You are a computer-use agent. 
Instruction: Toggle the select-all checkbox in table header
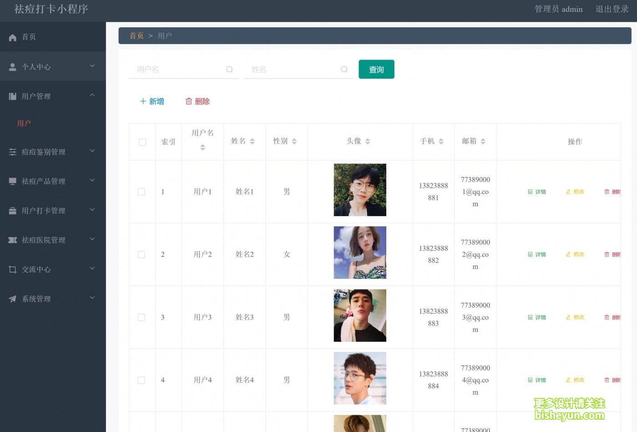click(142, 142)
